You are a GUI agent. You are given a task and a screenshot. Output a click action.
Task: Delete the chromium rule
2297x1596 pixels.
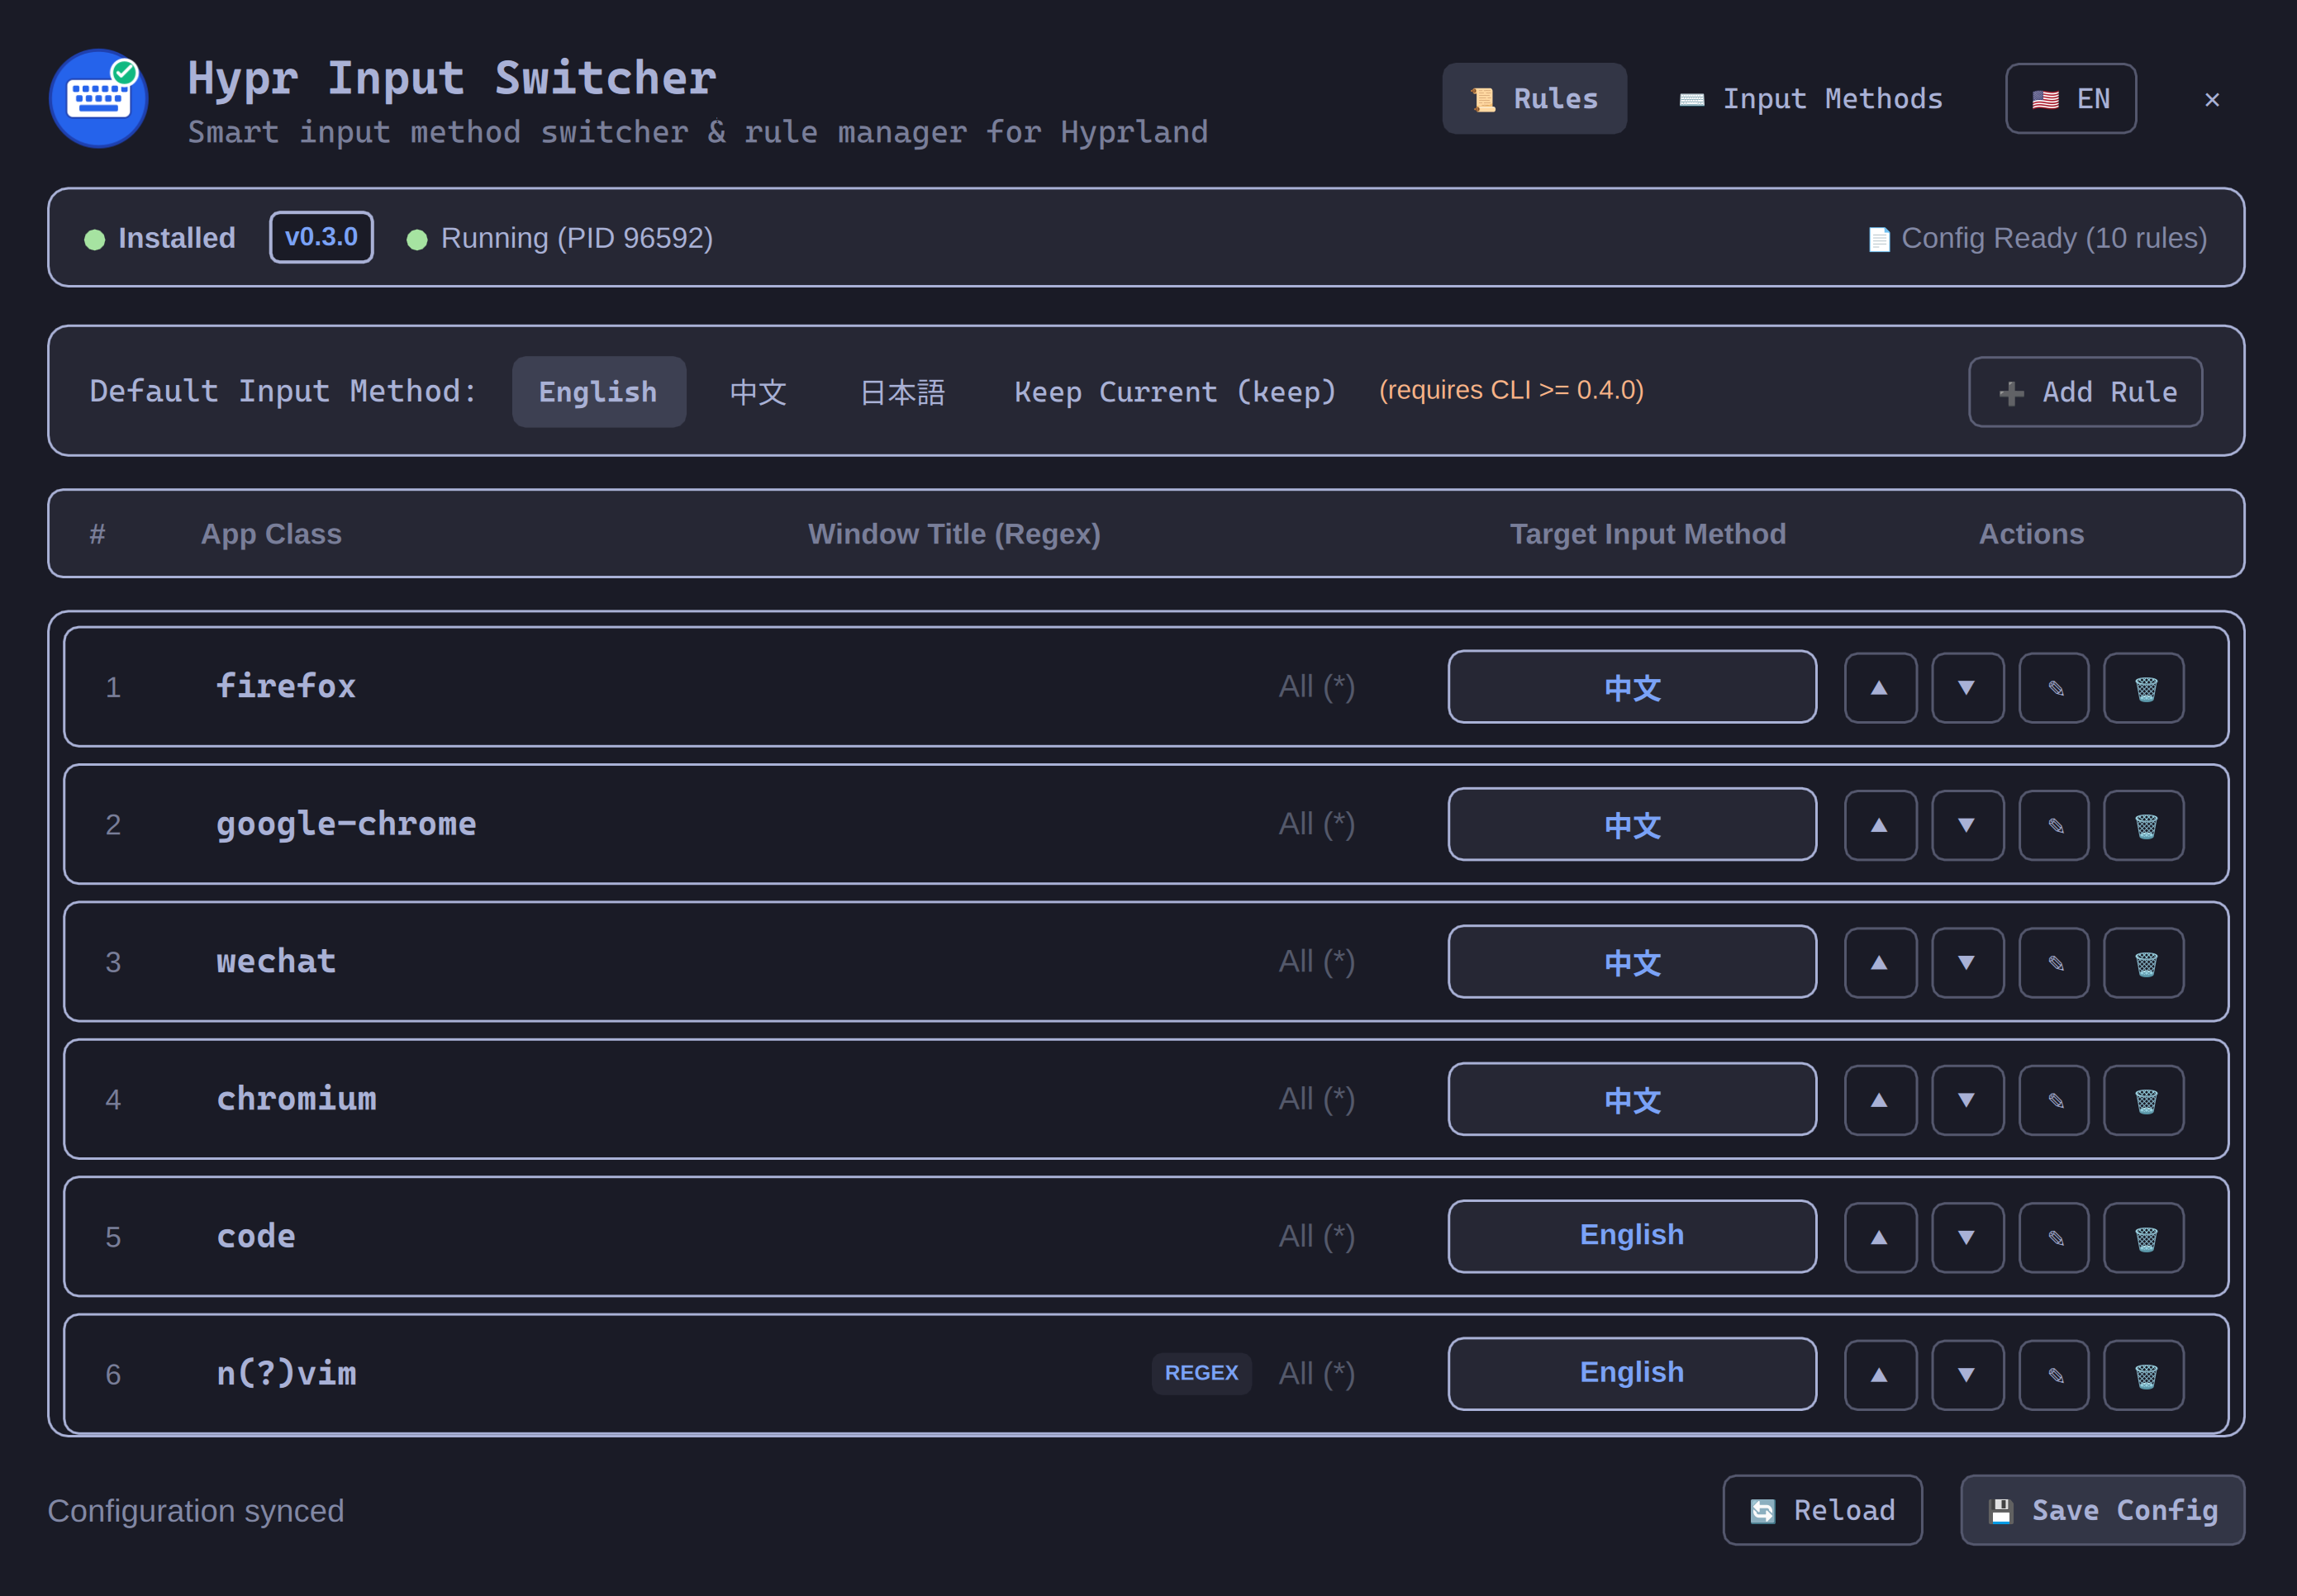(x=2144, y=1100)
